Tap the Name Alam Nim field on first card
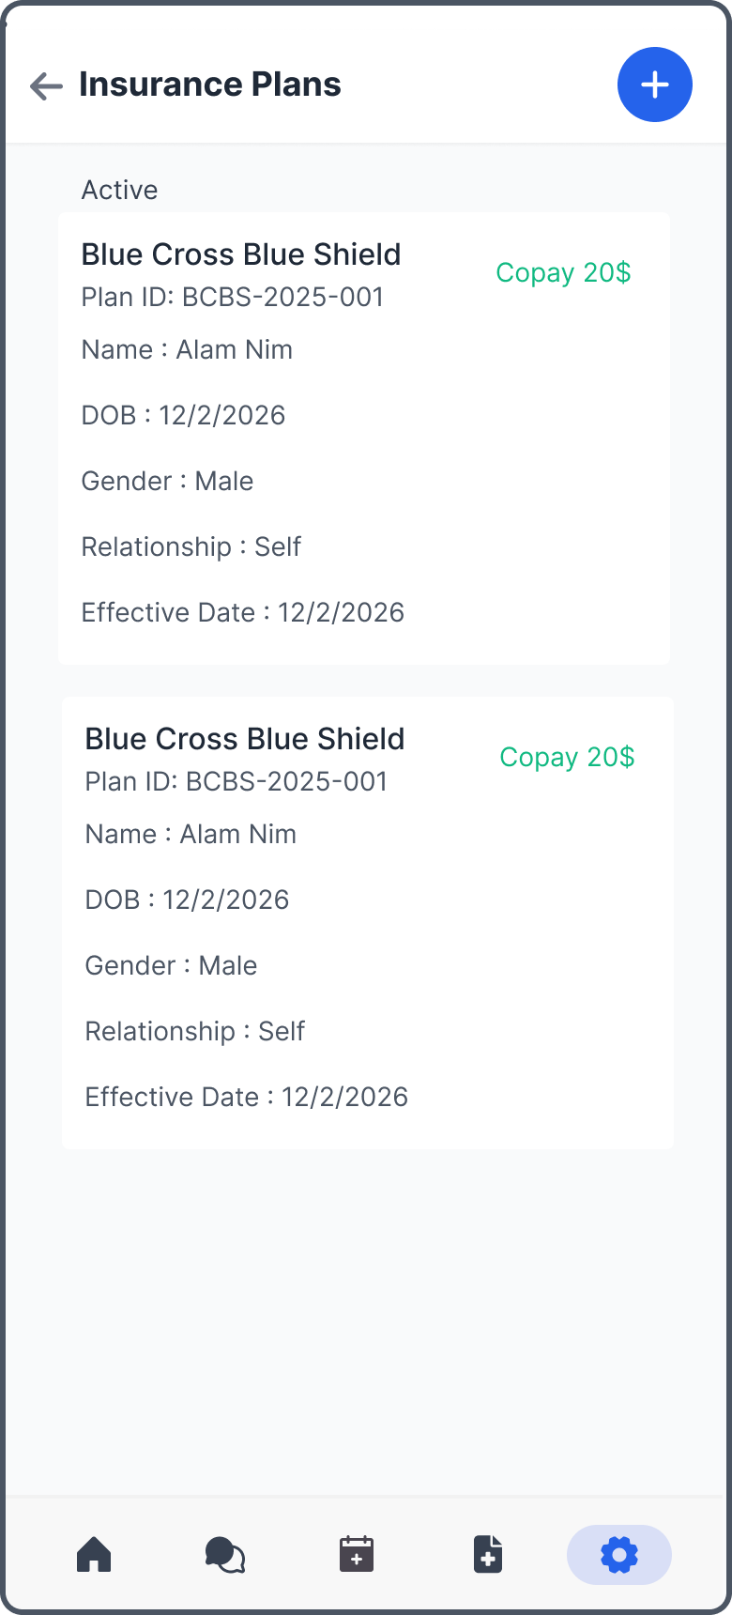This screenshot has width=732, height=1615. pos(187,349)
